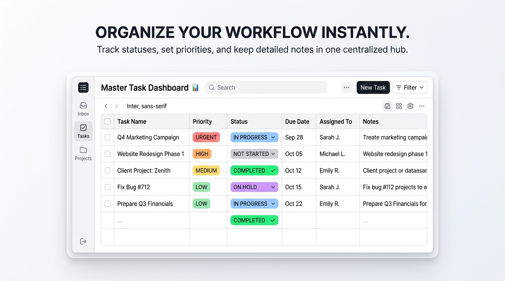The image size is (505, 281).
Task: Click the Due Date column header
Action: pos(297,121)
